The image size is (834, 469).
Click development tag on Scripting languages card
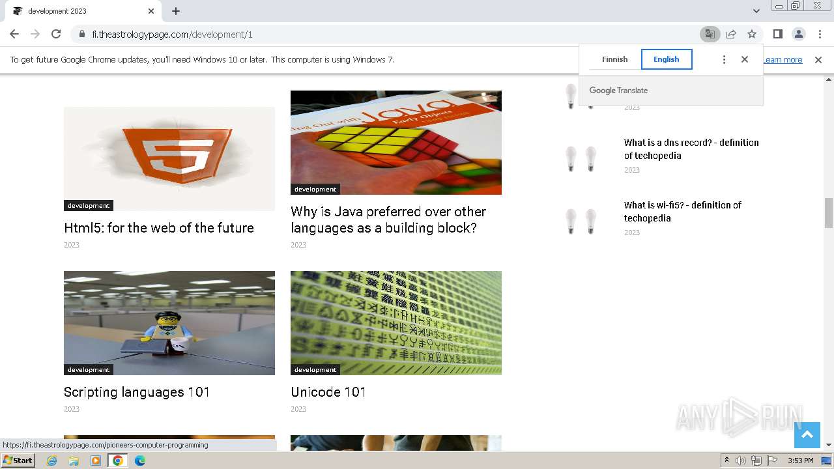pos(89,370)
